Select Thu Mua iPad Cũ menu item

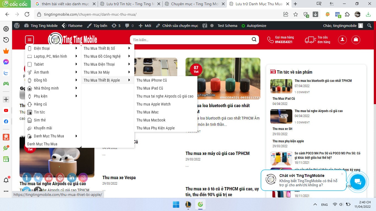click(150, 88)
